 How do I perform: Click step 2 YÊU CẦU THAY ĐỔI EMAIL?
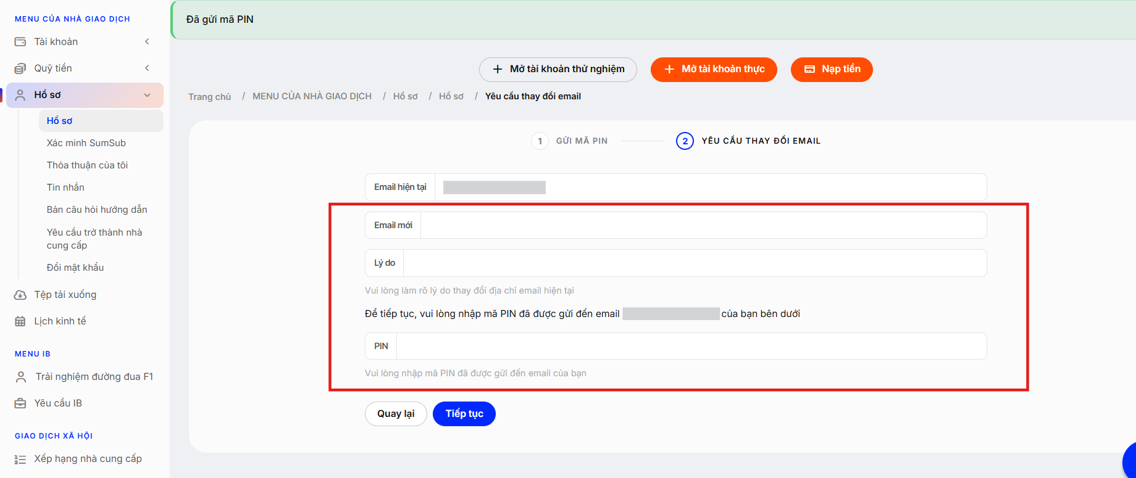748,141
